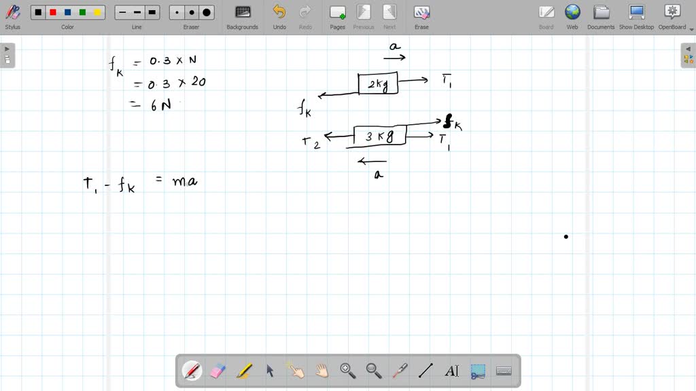This screenshot has width=696, height=391.
Task: Select the Scroll hand tool
Action: (x=321, y=370)
